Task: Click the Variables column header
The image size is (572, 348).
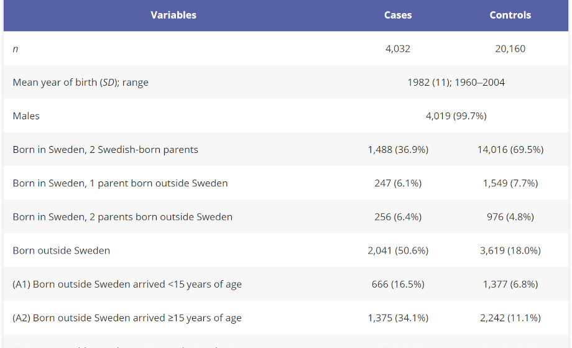Action: pos(173,15)
